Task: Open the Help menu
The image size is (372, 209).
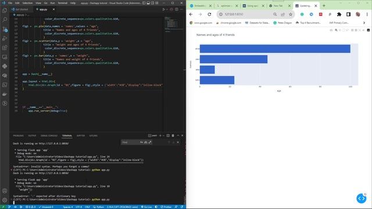Action: click(73, 3)
